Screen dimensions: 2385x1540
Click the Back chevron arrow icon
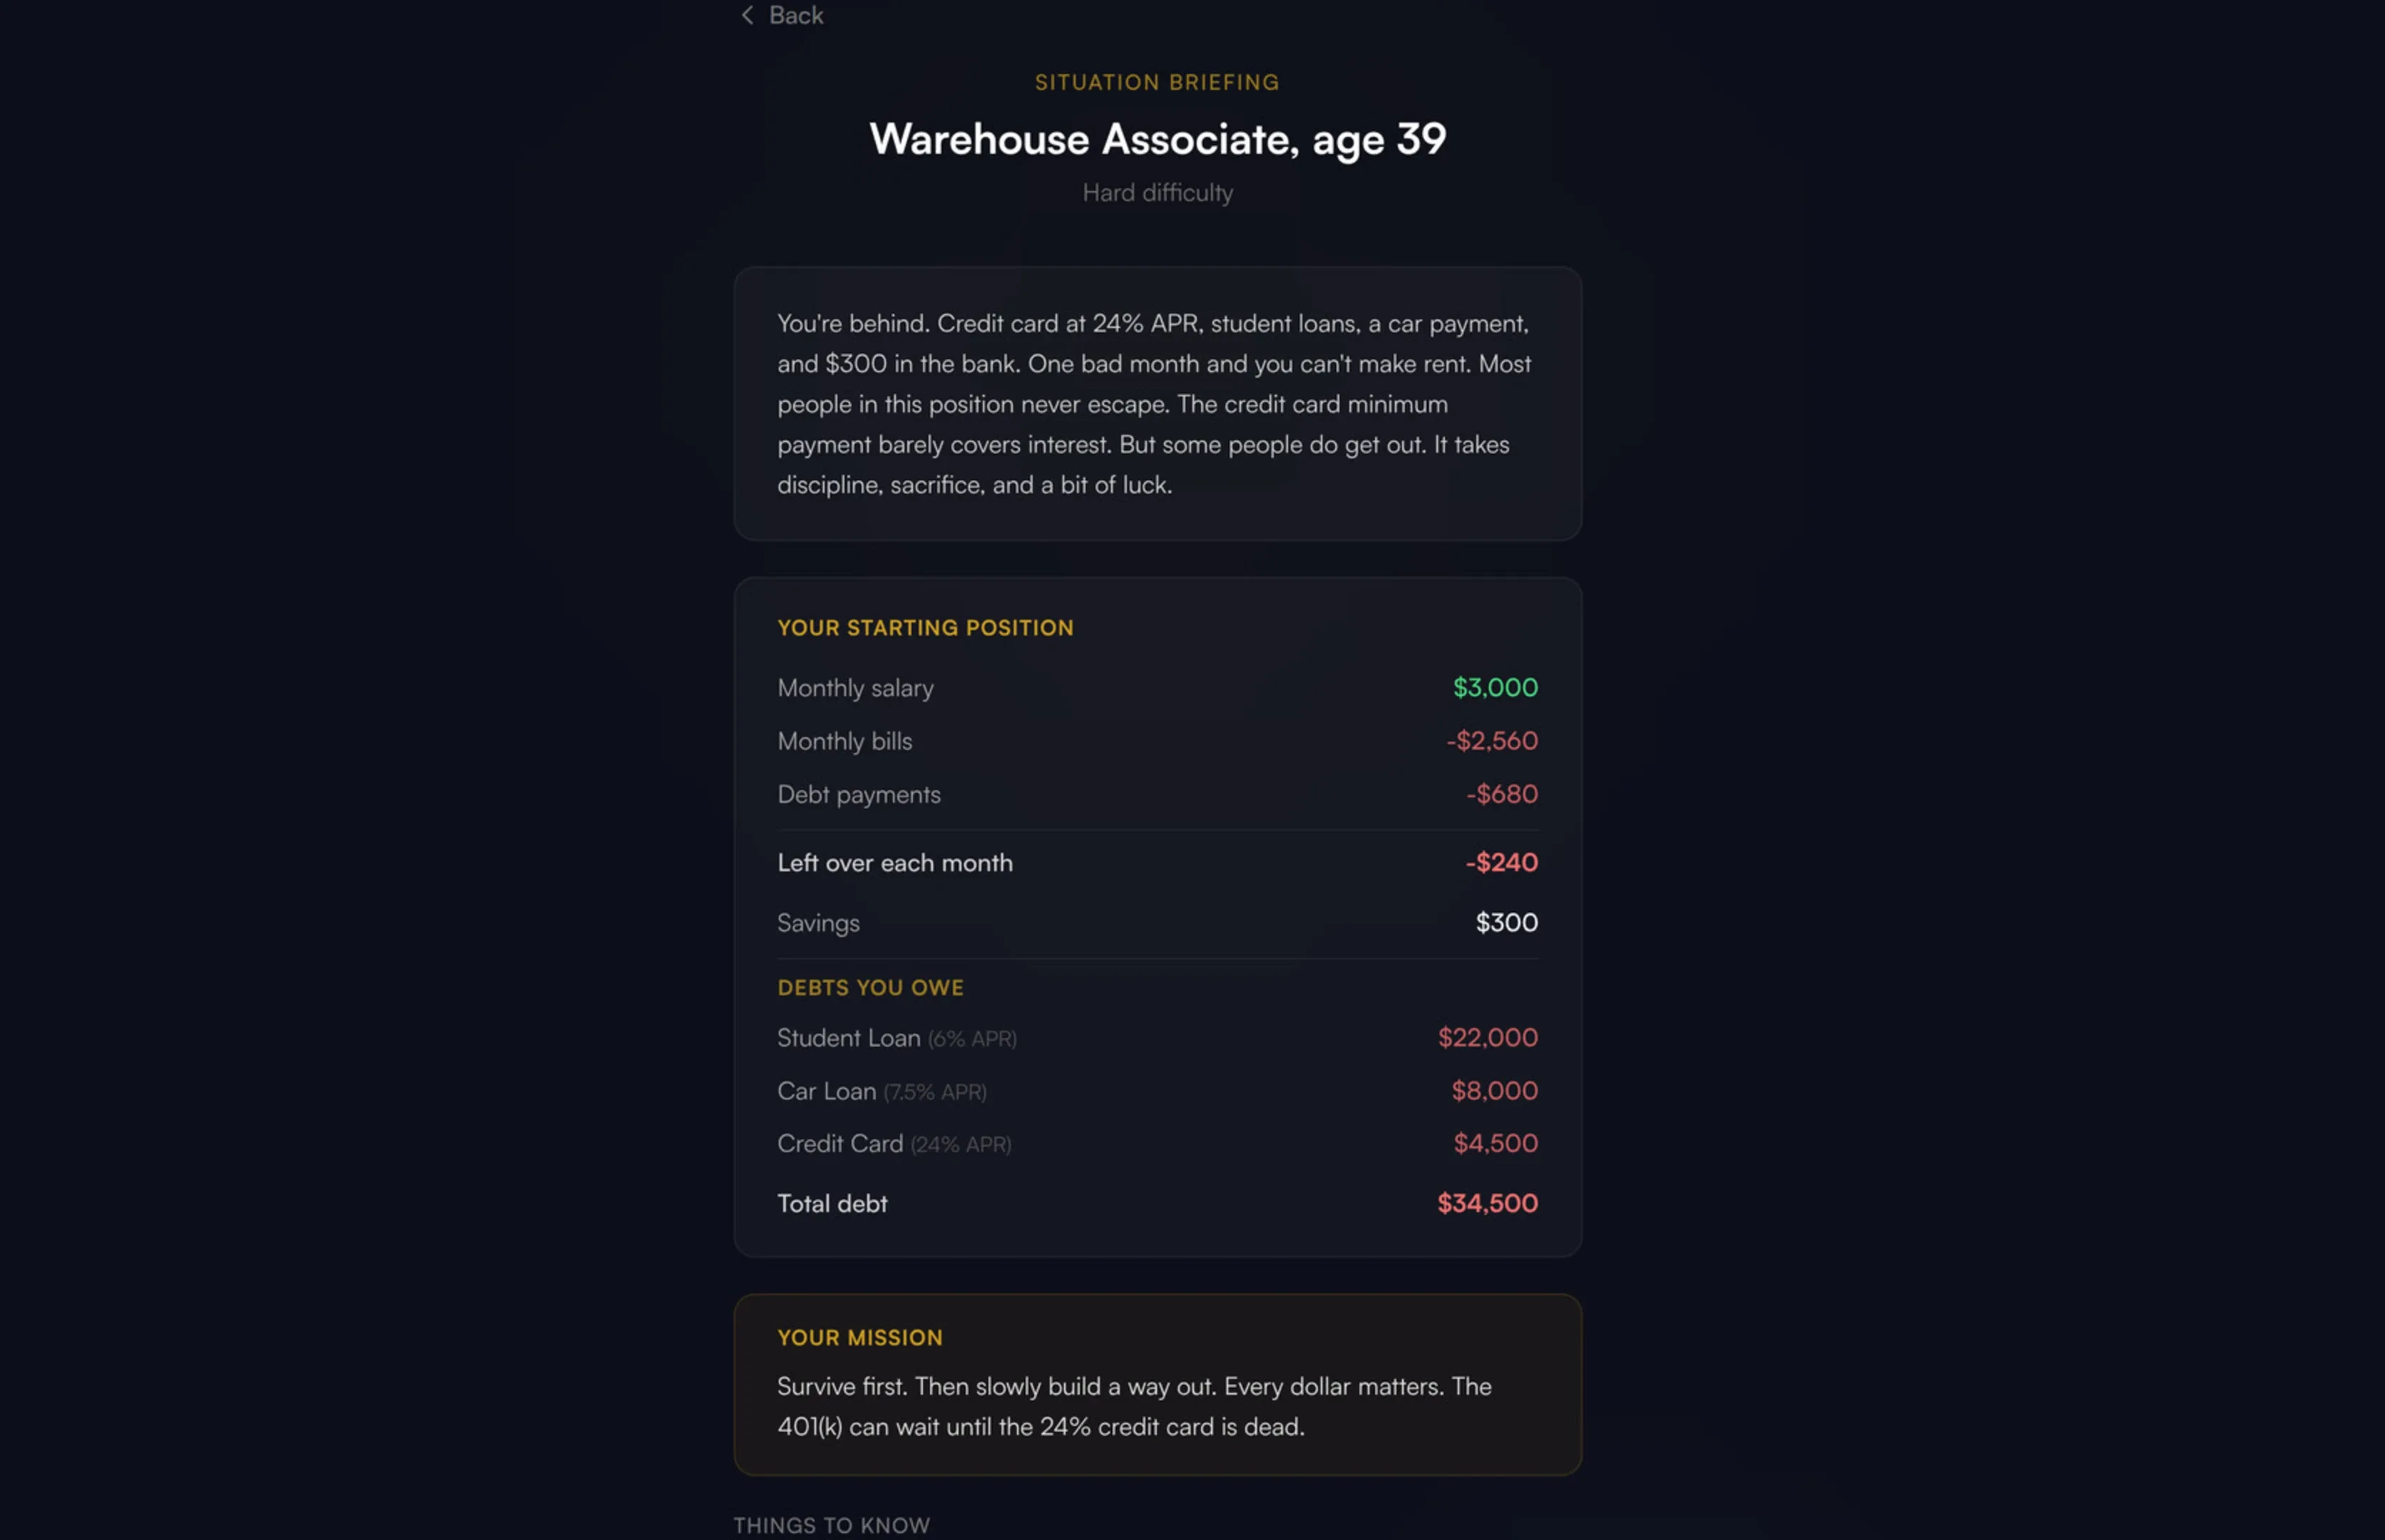[746, 15]
